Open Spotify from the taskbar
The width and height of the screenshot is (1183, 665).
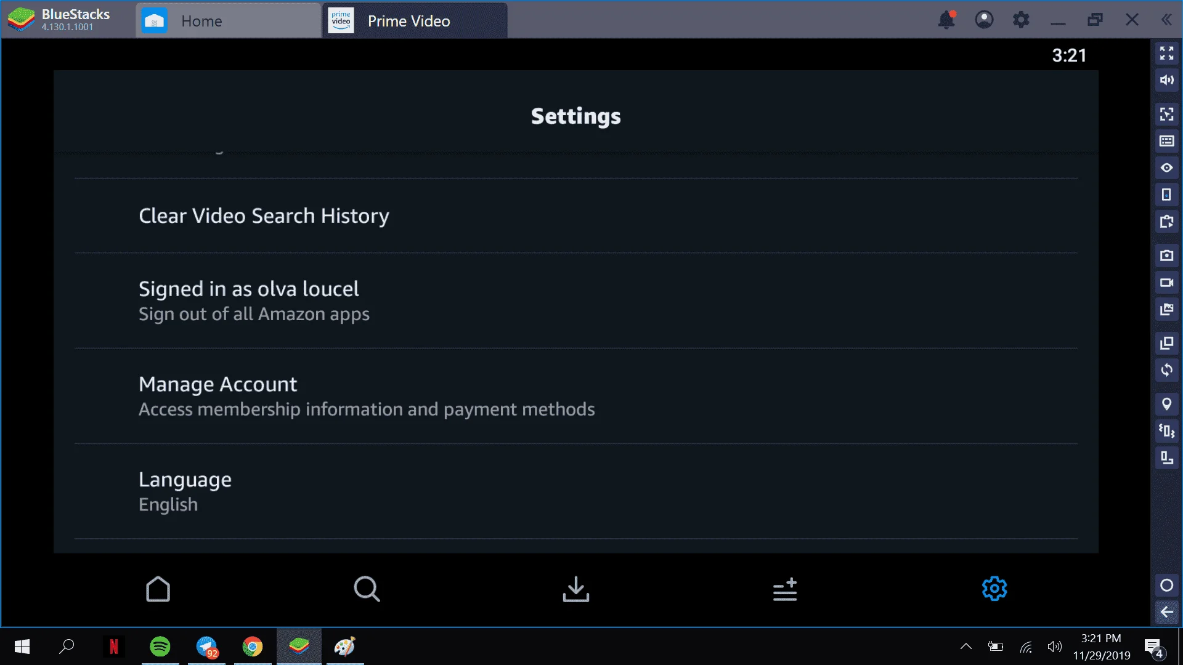[160, 647]
